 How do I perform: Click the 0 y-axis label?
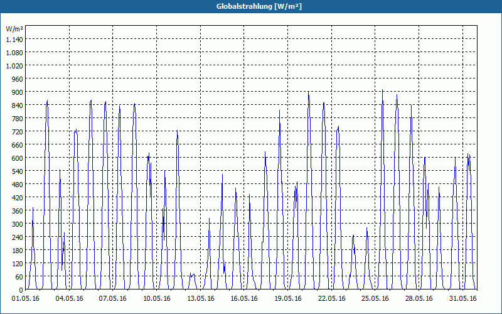tap(21, 290)
